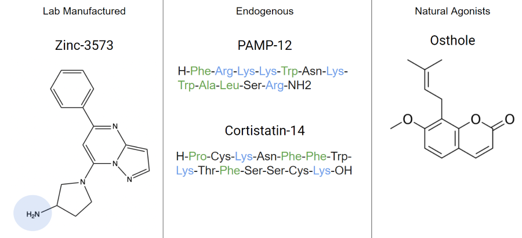
Task: Click the blue highlighted H2N amine group
Action: point(34,215)
